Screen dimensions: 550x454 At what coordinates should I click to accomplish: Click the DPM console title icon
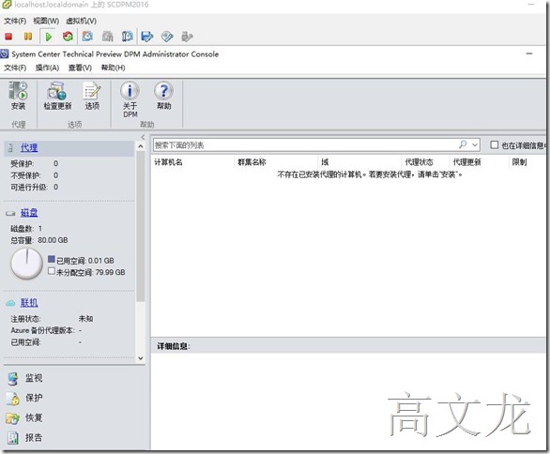pos(4,54)
